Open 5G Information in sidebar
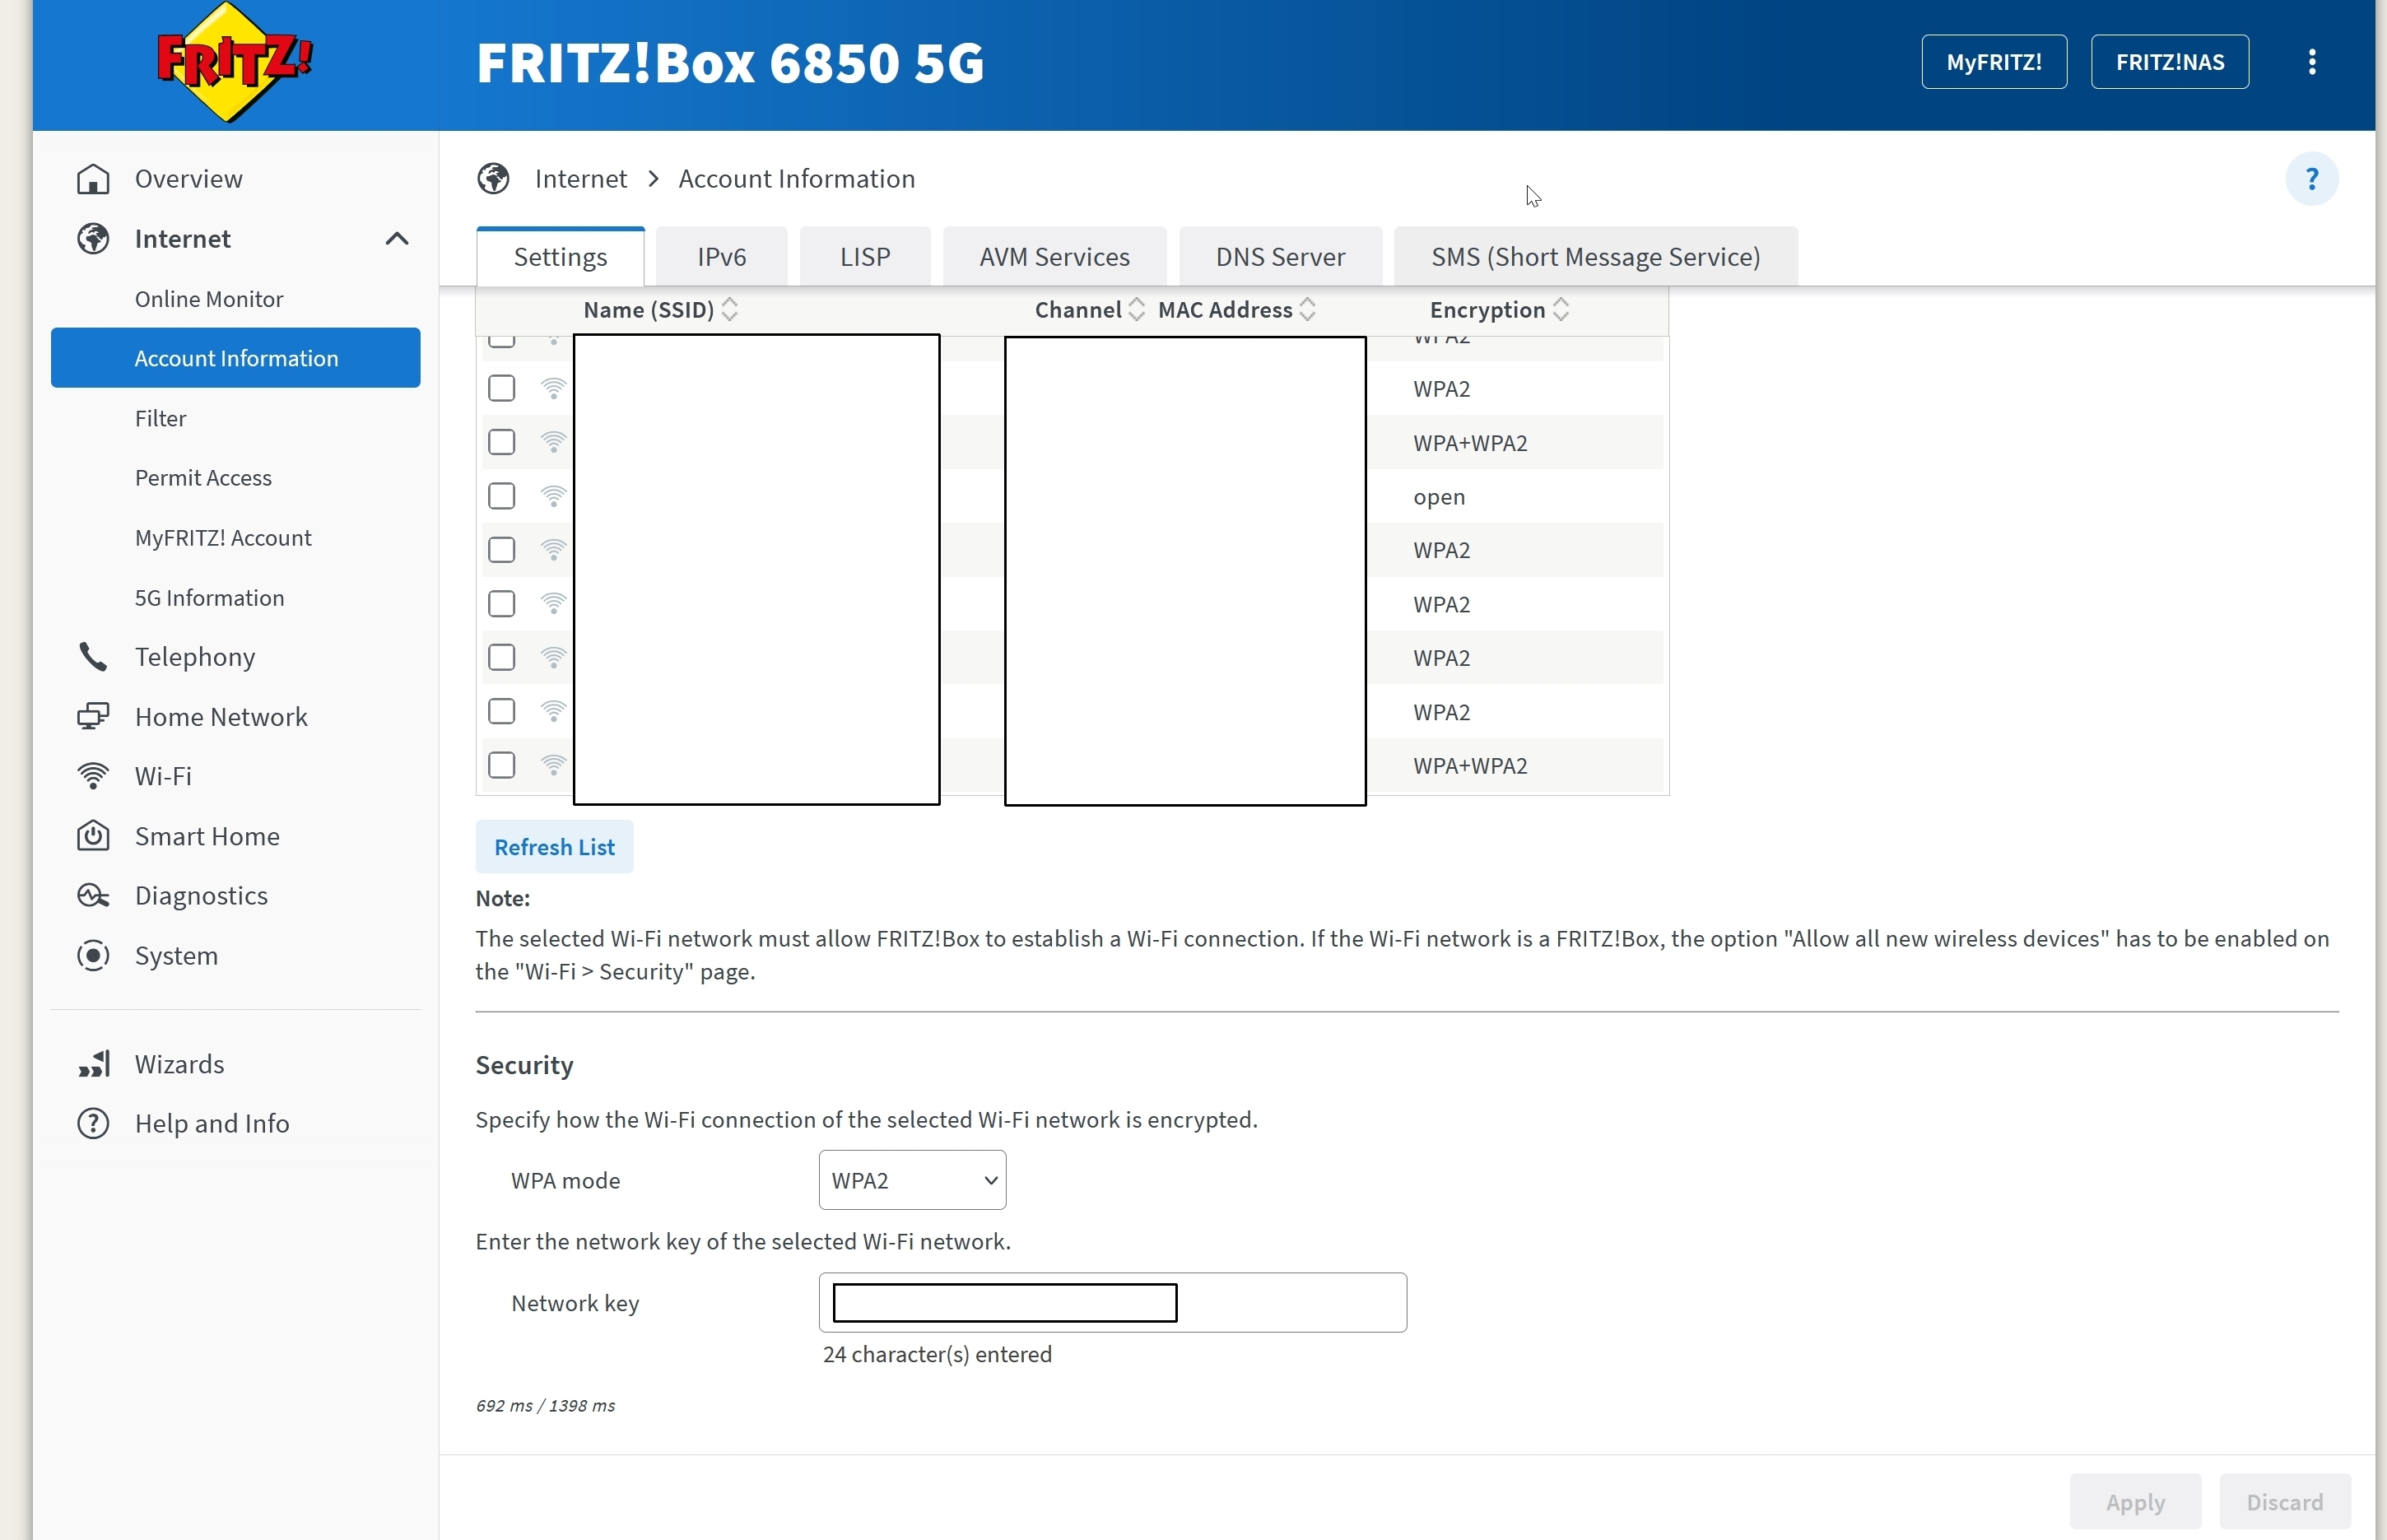Image resolution: width=2387 pixels, height=1540 pixels. pos(209,598)
